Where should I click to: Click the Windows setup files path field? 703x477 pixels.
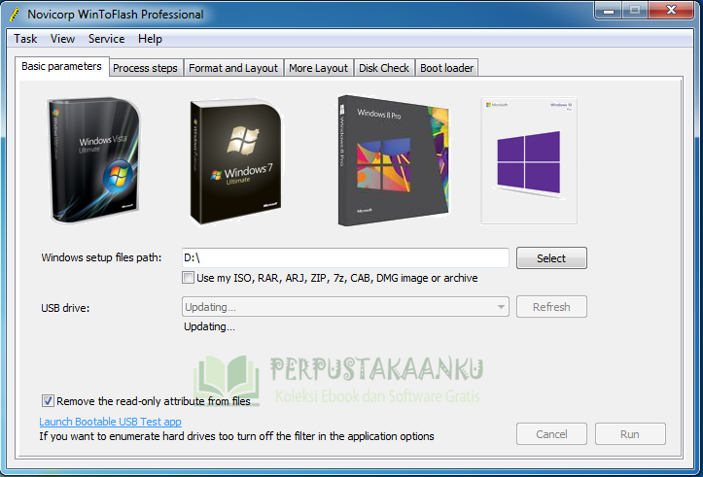point(345,258)
